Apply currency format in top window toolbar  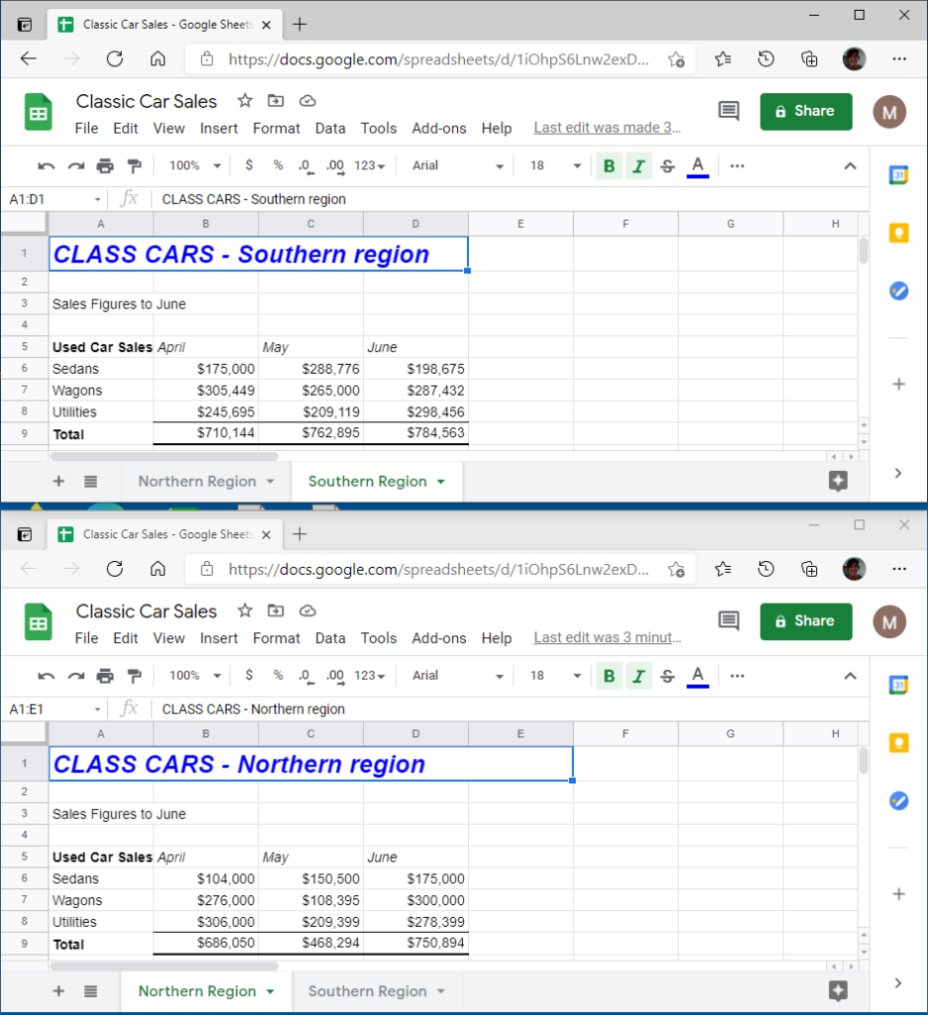click(x=249, y=166)
